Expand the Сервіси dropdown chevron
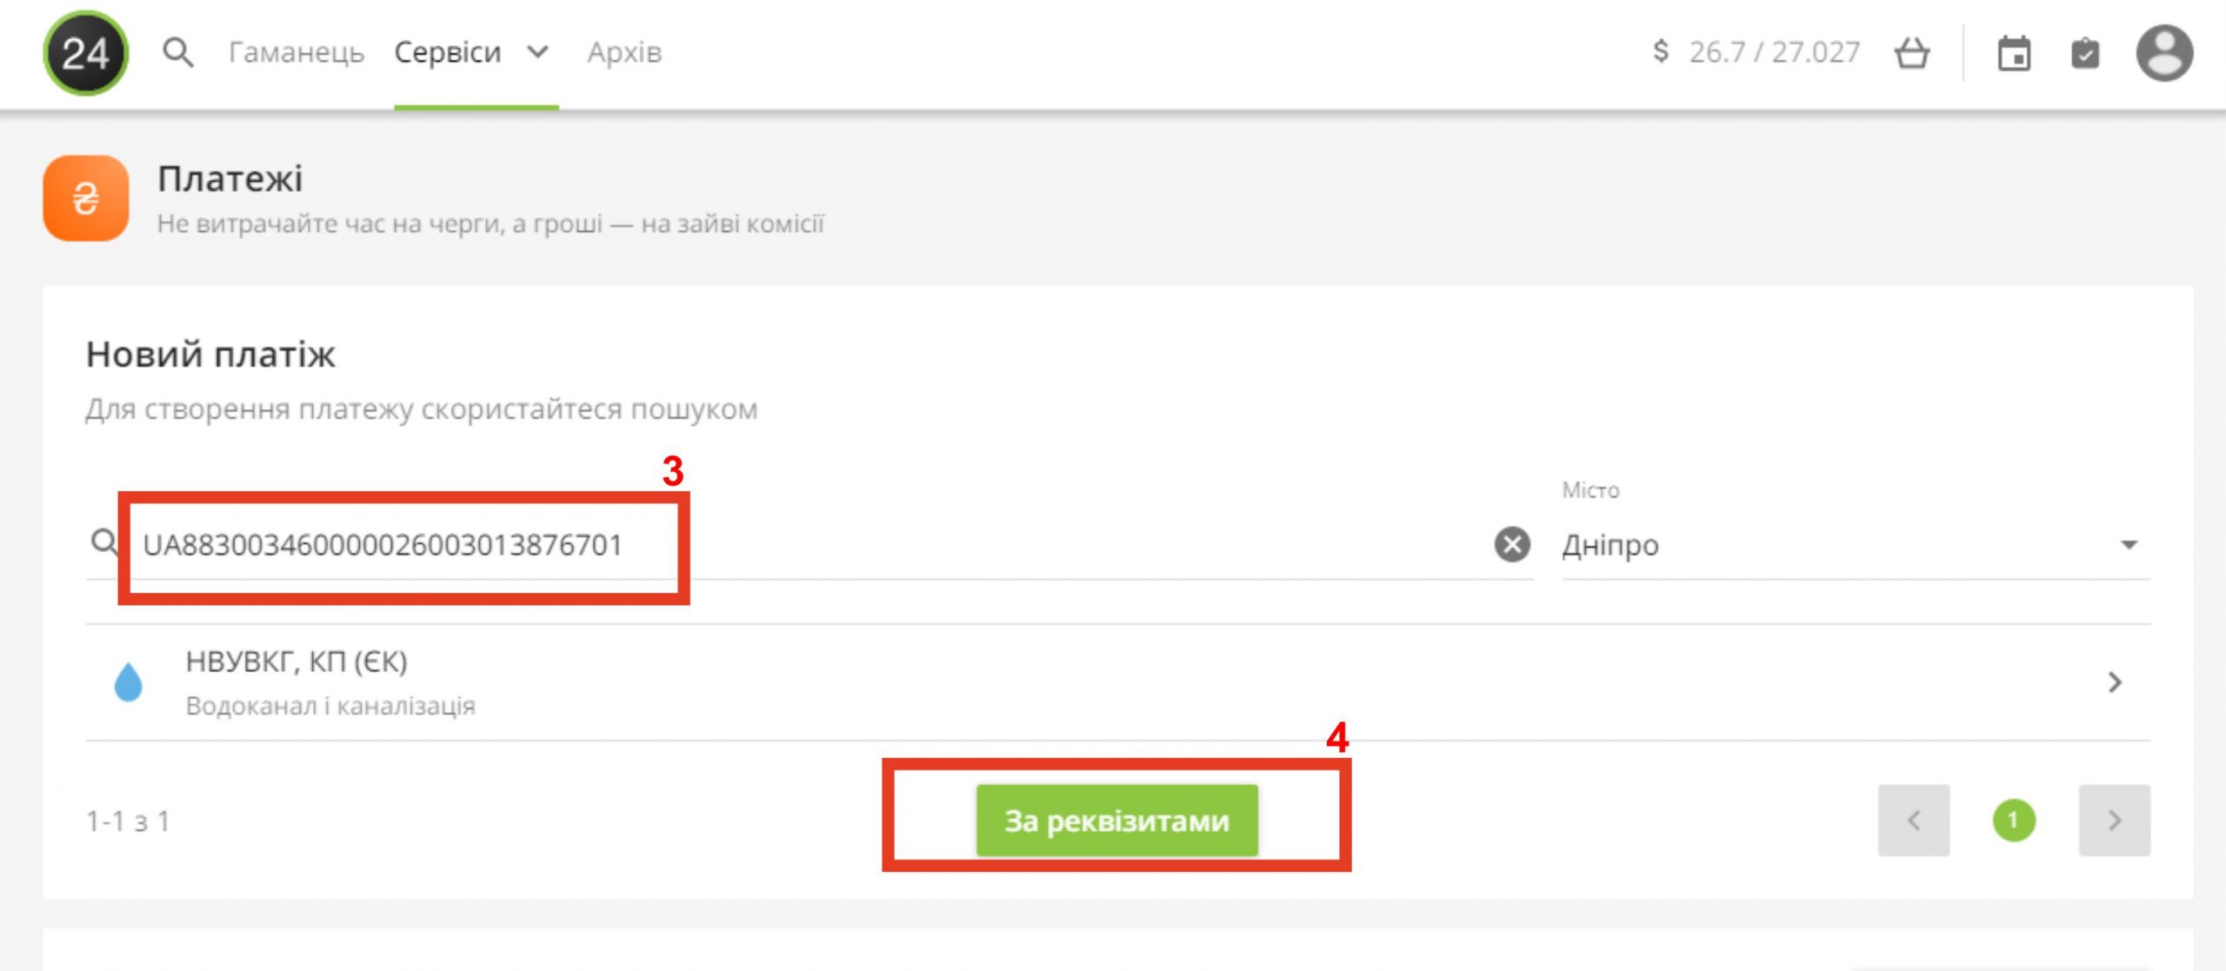Screen dimensions: 2226x971 point(538,53)
